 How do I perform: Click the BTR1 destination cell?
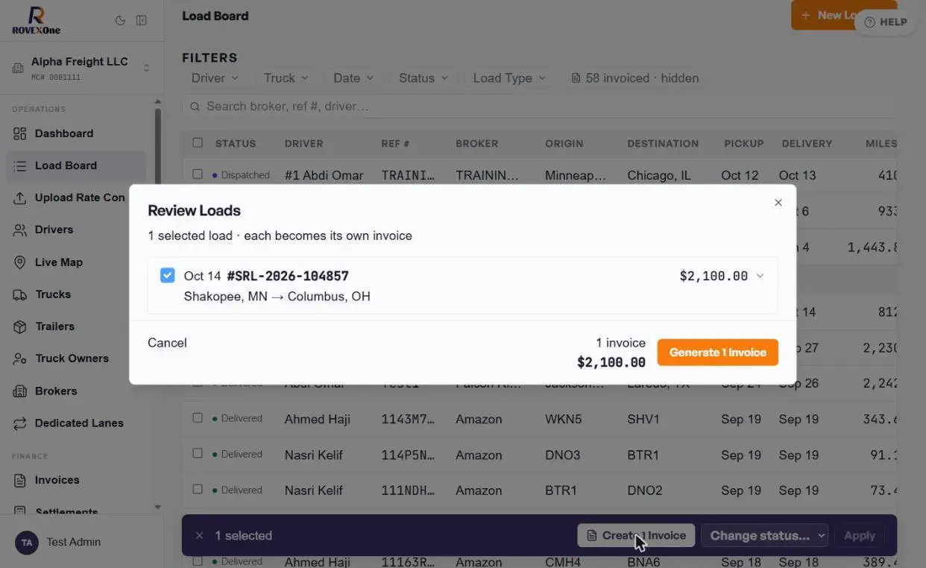tap(643, 455)
